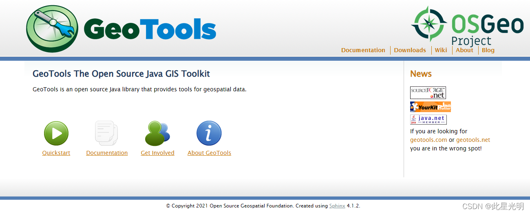The image size is (530, 214).
Task: Click the blue About GeoTools info icon
Action: [x=209, y=133]
